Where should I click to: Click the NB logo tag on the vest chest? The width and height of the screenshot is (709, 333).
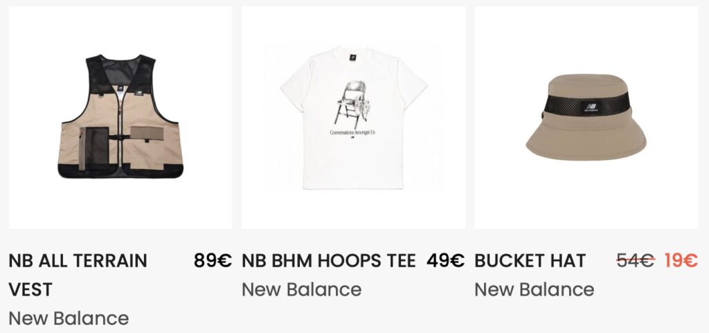pyautogui.click(x=139, y=93)
